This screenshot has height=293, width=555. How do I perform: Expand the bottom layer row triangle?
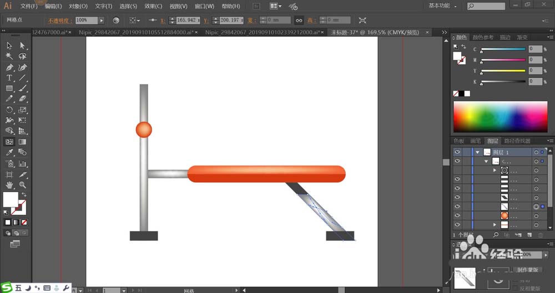point(495,224)
